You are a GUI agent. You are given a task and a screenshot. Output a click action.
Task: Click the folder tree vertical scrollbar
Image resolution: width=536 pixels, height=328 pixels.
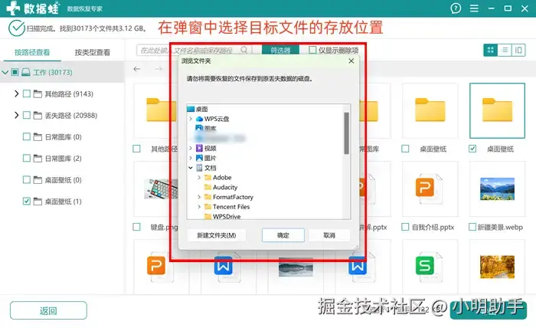pos(346,133)
